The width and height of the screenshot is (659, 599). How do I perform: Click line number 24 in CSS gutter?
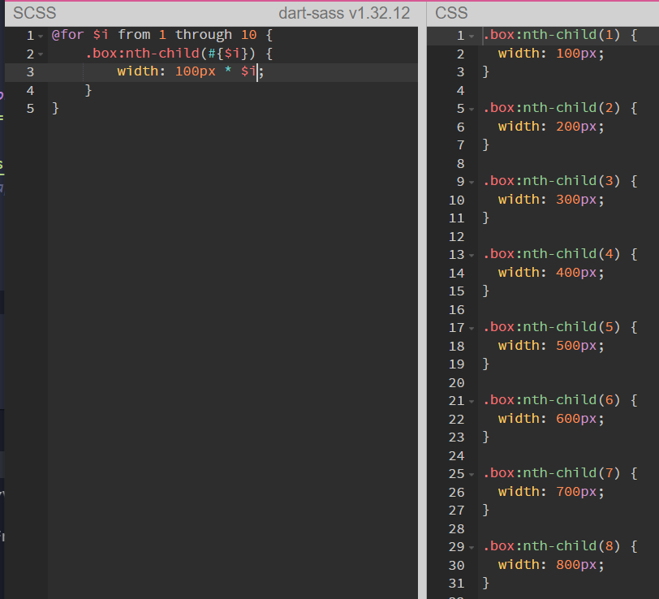click(x=456, y=455)
